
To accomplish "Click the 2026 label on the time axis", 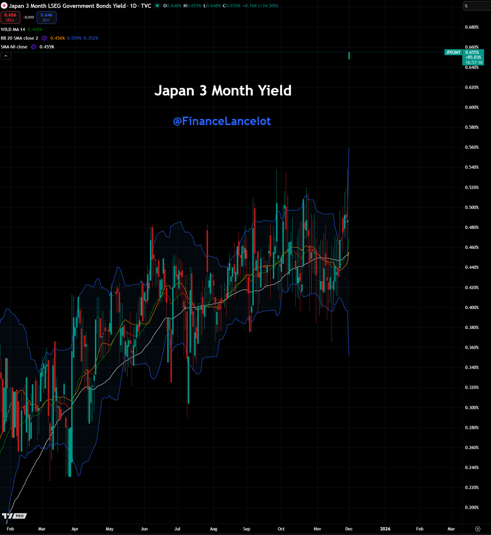I will pyautogui.click(x=385, y=529).
